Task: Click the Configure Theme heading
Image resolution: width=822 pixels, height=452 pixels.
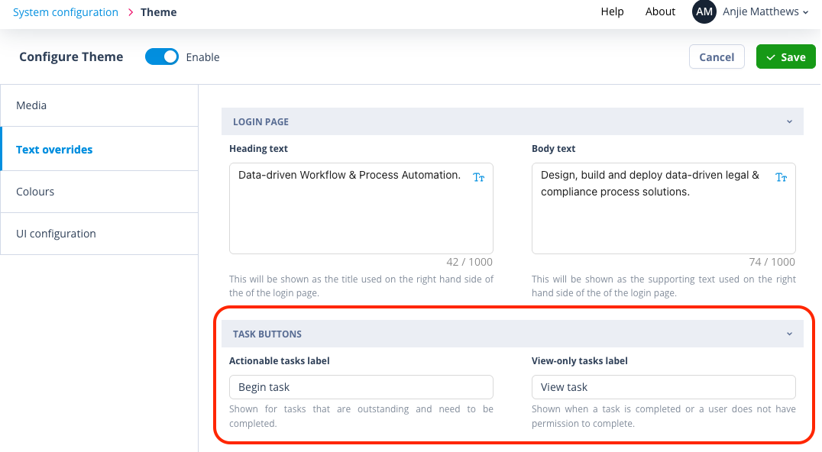Action: tap(71, 56)
